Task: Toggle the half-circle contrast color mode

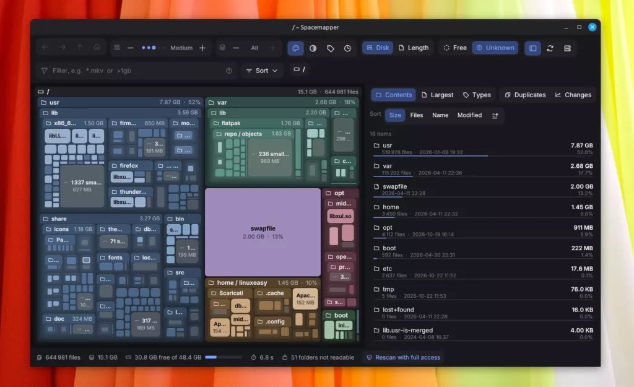Action: pos(313,48)
